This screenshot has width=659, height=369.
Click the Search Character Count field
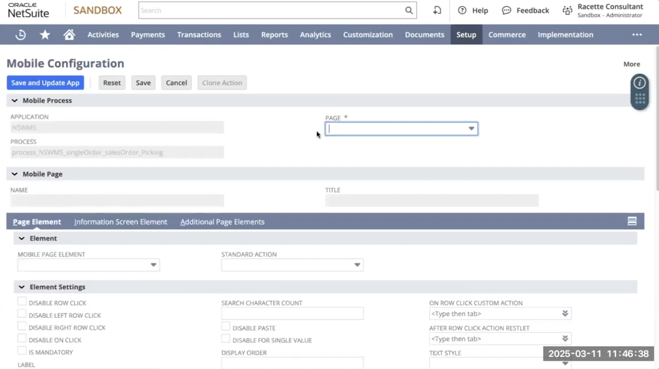292,314
